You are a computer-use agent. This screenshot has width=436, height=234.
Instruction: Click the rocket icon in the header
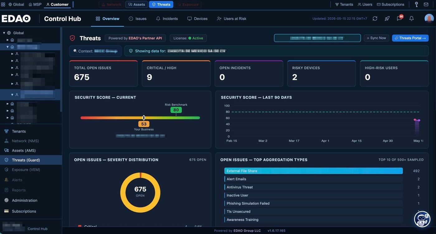pyautogui.click(x=387, y=19)
